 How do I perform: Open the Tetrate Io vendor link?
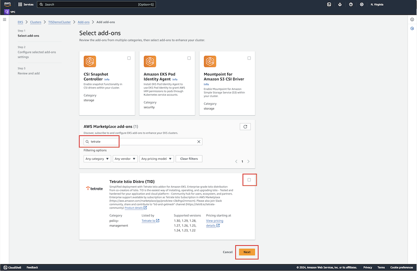150,221
